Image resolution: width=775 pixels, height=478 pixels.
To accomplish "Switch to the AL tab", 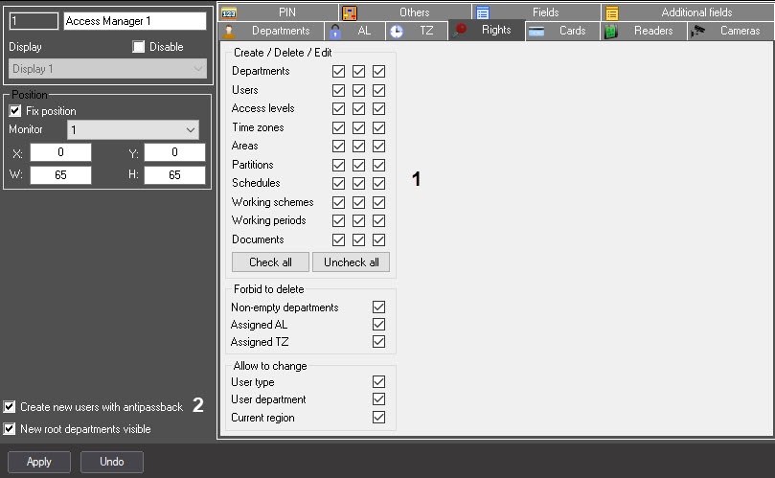I will pos(354,31).
